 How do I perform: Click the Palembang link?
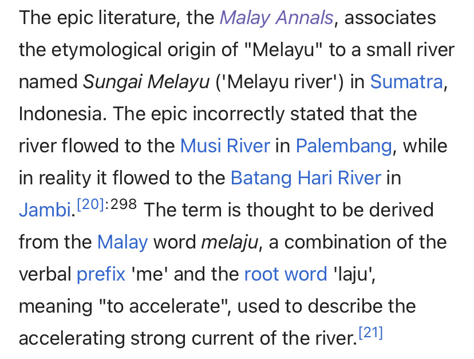343,146
